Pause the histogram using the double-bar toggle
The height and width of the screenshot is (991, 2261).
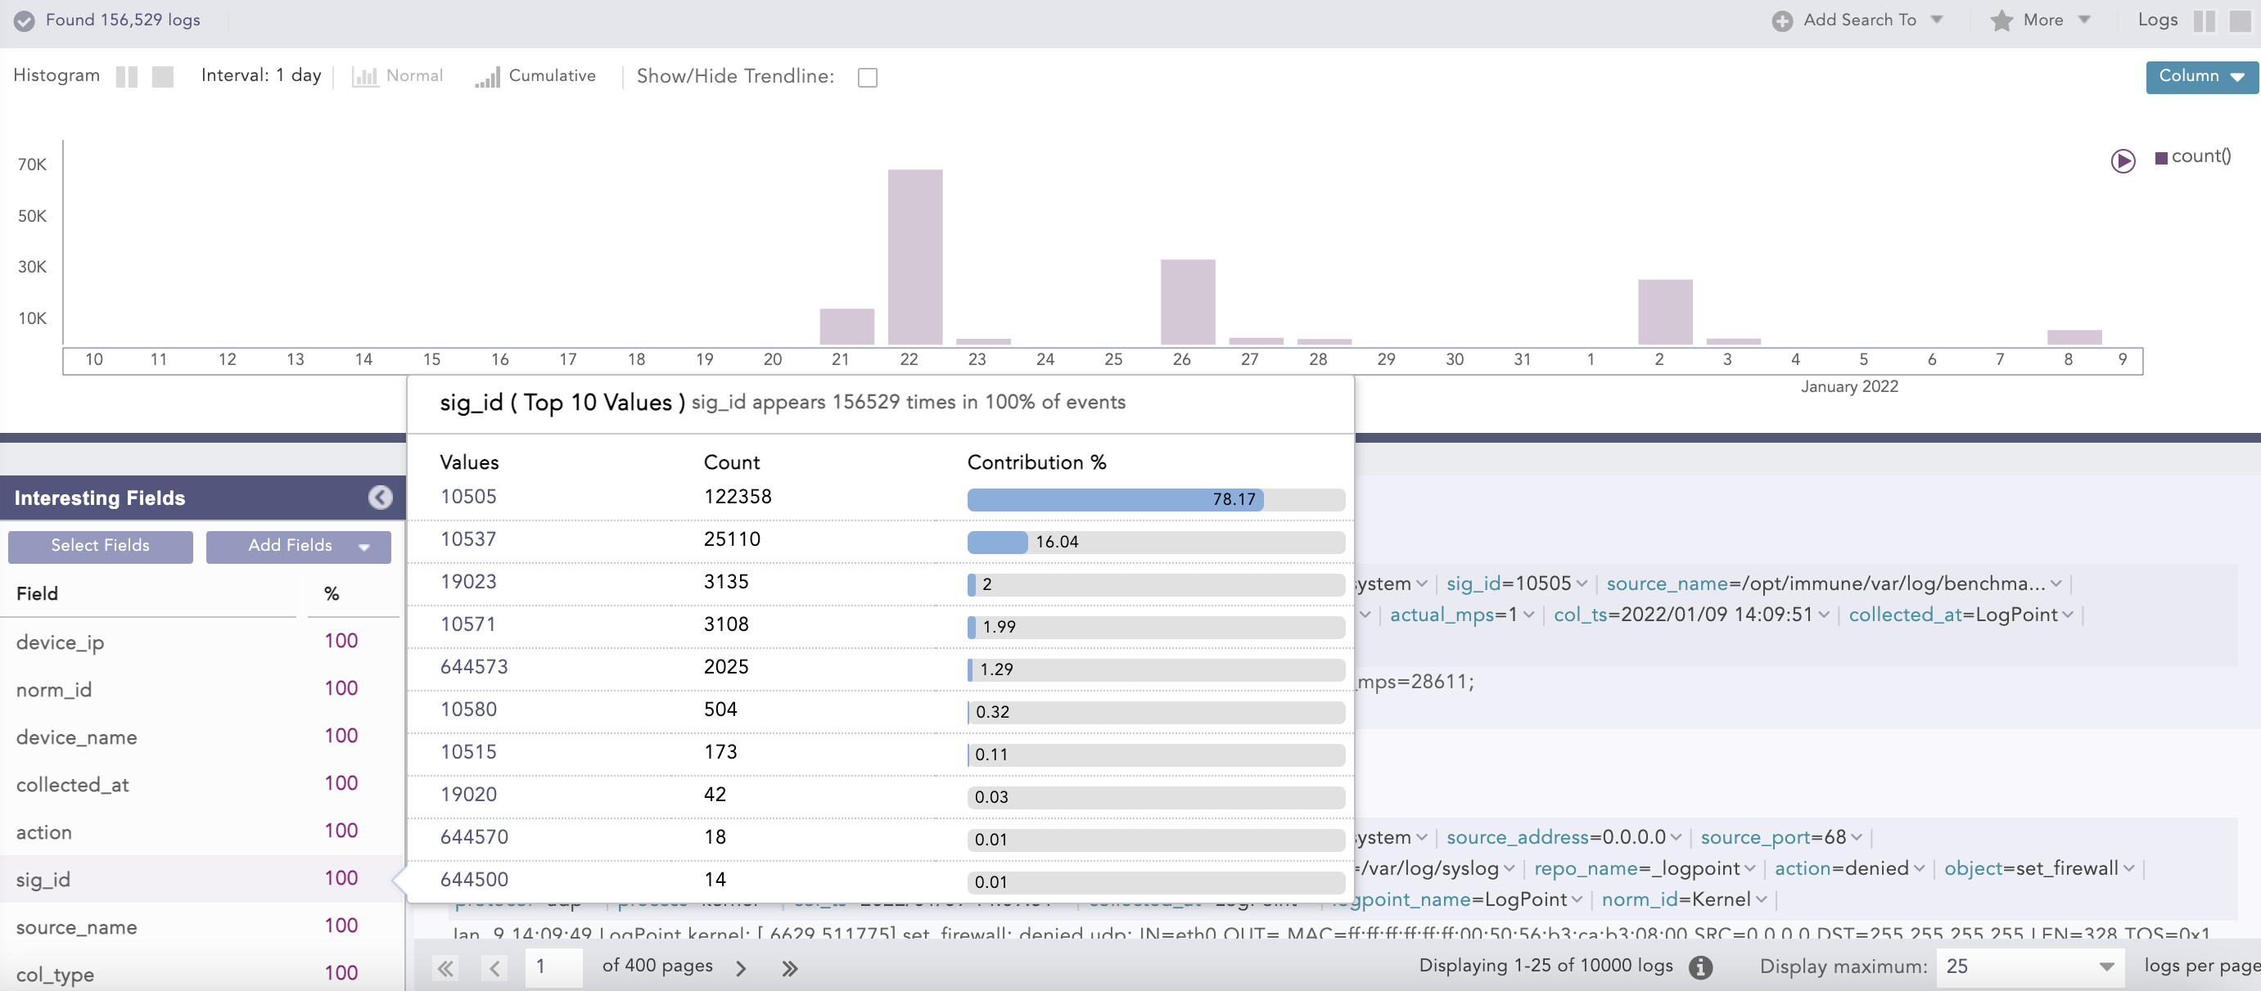pos(126,76)
